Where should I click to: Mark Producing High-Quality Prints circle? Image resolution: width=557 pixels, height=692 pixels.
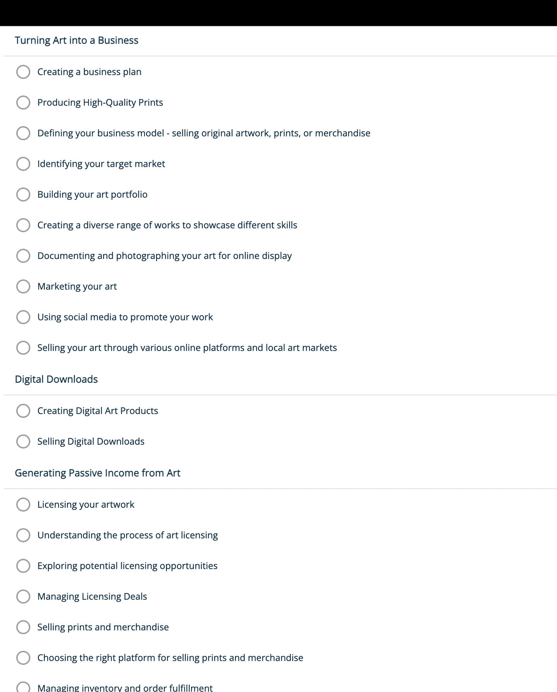(23, 102)
